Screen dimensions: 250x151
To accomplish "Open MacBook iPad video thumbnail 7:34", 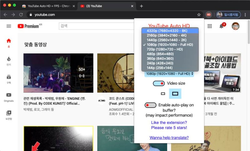I will pyautogui.click(x=222, y=73).
